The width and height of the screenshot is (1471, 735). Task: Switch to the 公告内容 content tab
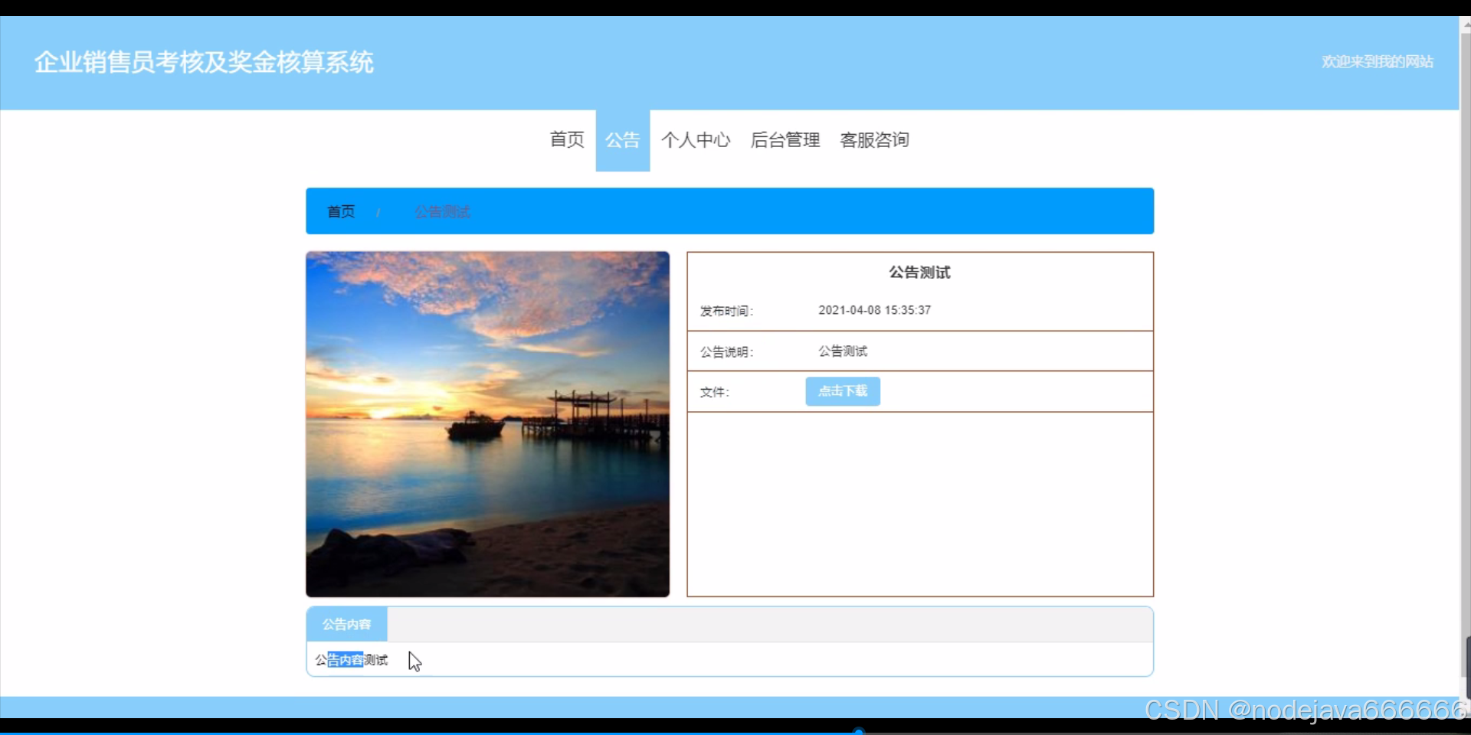point(346,624)
